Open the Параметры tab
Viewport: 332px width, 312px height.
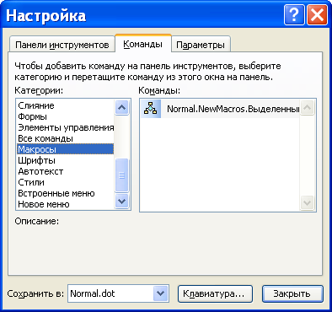(201, 45)
